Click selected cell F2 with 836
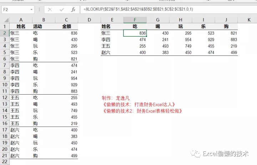257x165 pixels. pyautogui.click(x=135, y=33)
